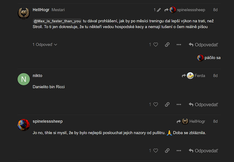The width and height of the screenshot is (234, 162).
Task: Like HellHogr's post with the heart
Action: point(156,44)
